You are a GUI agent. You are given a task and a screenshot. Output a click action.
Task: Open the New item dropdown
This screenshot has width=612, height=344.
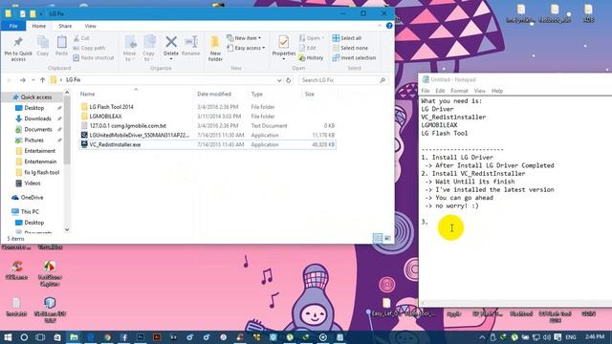[244, 38]
